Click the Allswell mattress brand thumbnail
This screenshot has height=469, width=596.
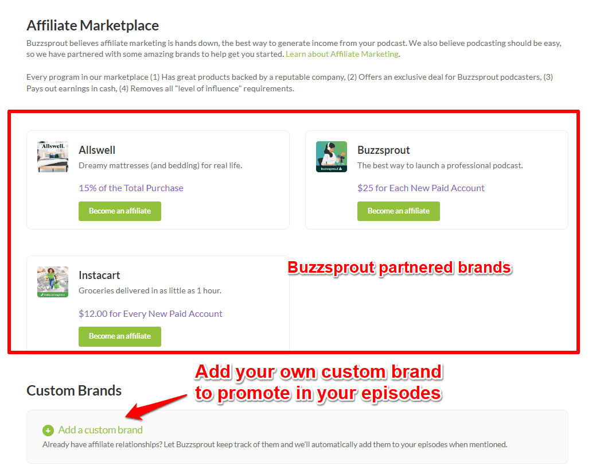point(52,156)
